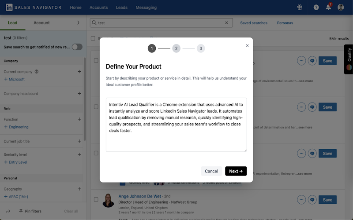Screen dimensions: 353x220
Task: Expand Company headcount filter
Action: (79, 93)
